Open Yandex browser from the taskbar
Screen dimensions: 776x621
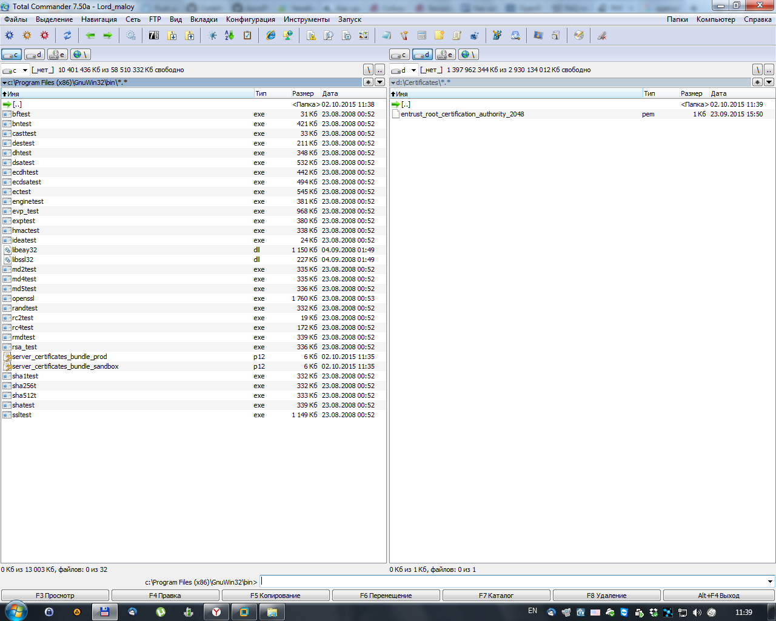tap(216, 612)
